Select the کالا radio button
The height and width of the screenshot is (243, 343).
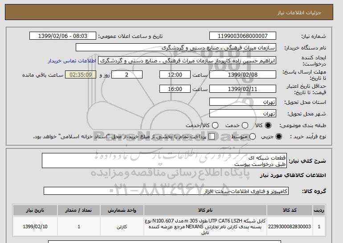pos(268,125)
